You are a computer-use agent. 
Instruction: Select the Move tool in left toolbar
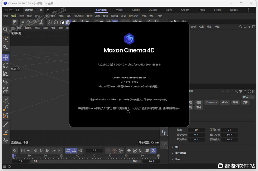coord(6,57)
